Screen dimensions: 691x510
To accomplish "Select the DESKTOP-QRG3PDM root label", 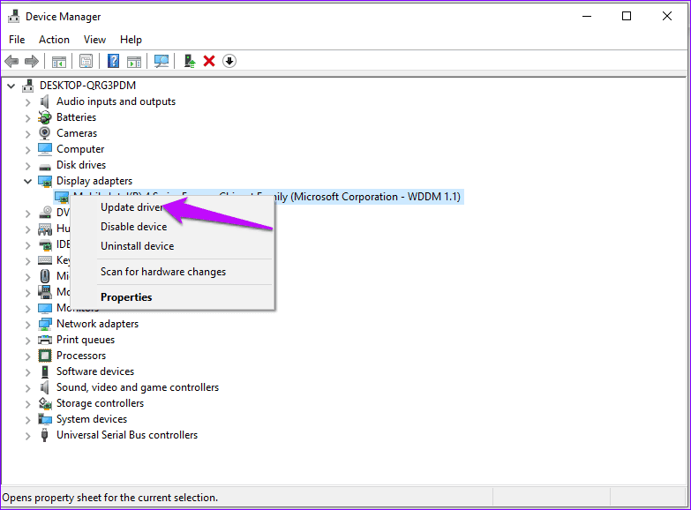I will pyautogui.click(x=87, y=86).
